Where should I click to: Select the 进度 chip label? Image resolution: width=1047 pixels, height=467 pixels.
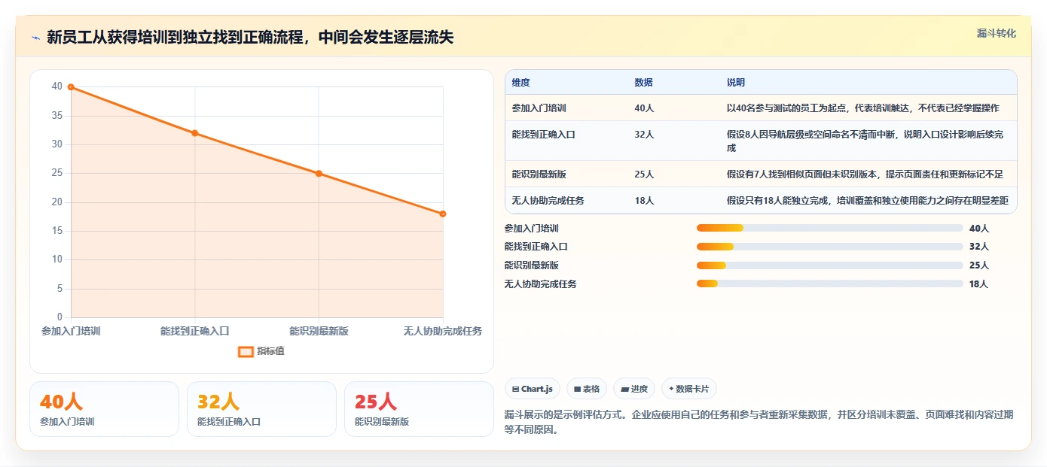click(x=639, y=389)
